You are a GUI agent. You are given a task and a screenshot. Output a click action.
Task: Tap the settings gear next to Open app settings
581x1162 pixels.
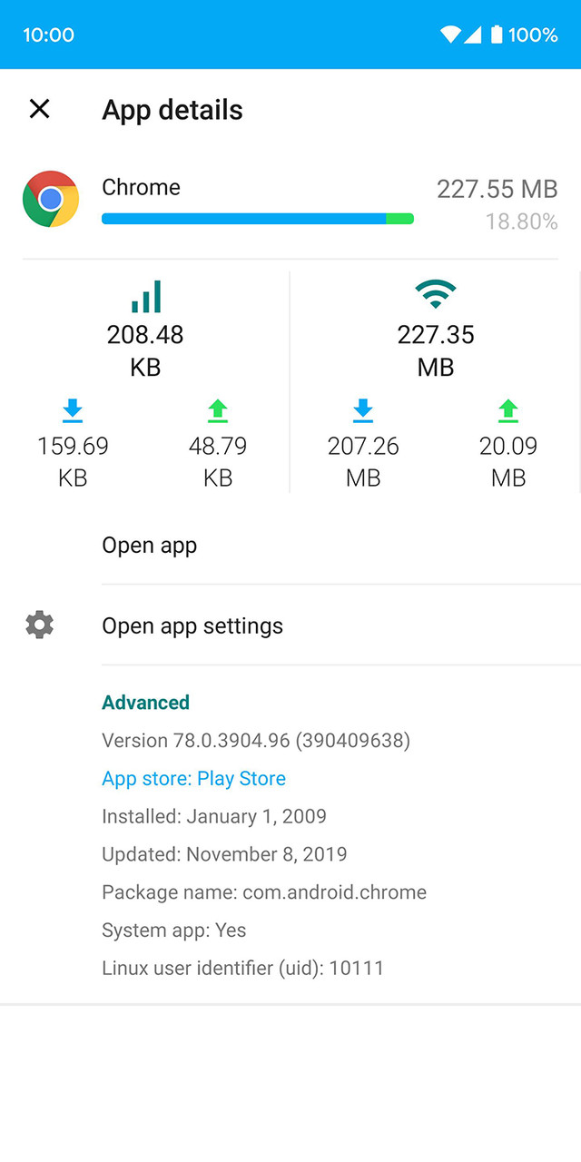click(39, 625)
